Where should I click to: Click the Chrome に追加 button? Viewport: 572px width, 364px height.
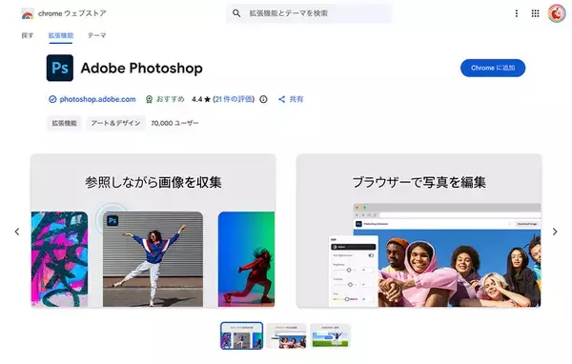tap(493, 68)
